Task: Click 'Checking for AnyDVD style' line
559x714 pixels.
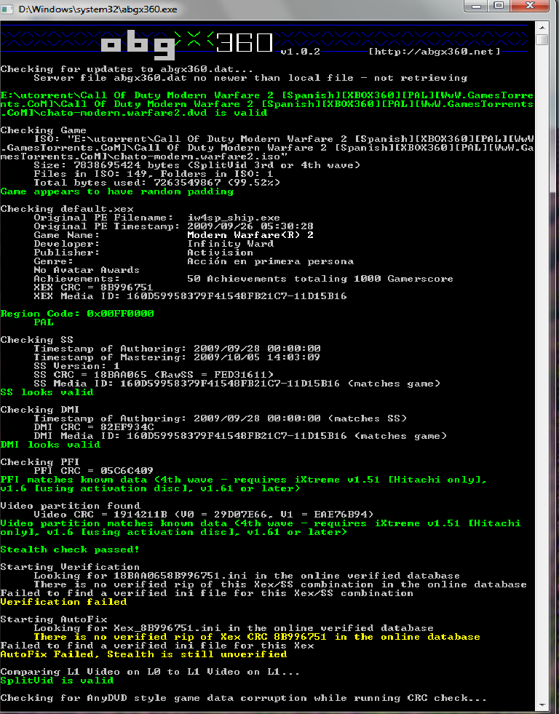Action: click(244, 698)
